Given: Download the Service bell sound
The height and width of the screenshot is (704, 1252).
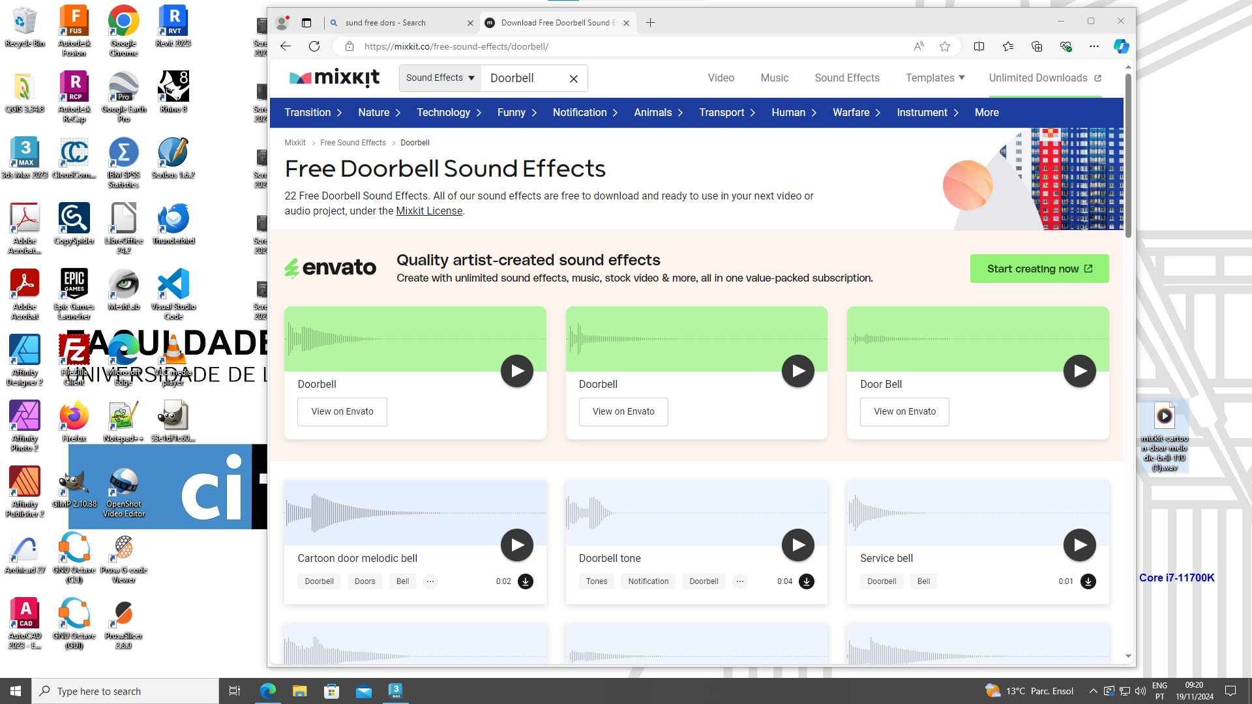Looking at the screenshot, I should [x=1088, y=581].
